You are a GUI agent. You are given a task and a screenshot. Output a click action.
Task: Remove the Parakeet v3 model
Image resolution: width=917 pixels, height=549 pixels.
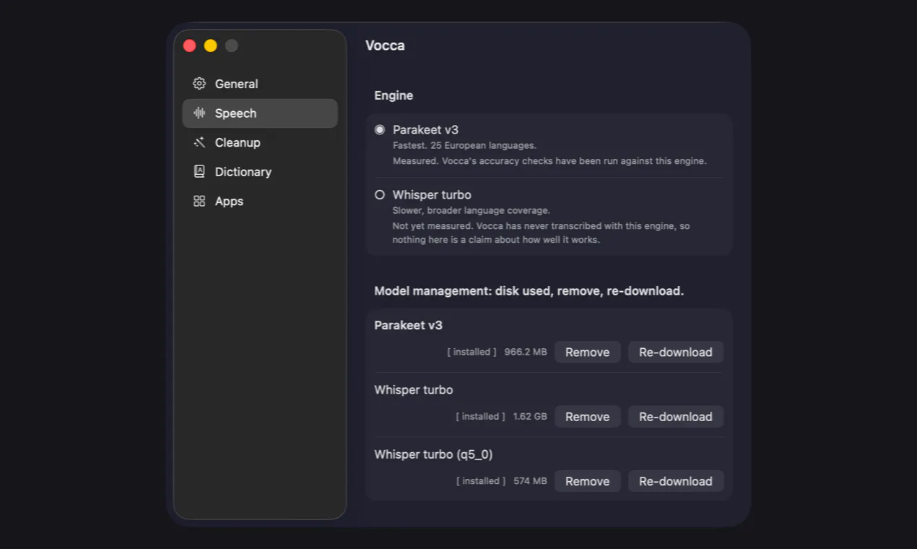pyautogui.click(x=587, y=353)
